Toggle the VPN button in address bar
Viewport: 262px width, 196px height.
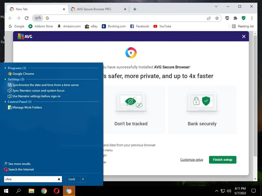[38, 18]
